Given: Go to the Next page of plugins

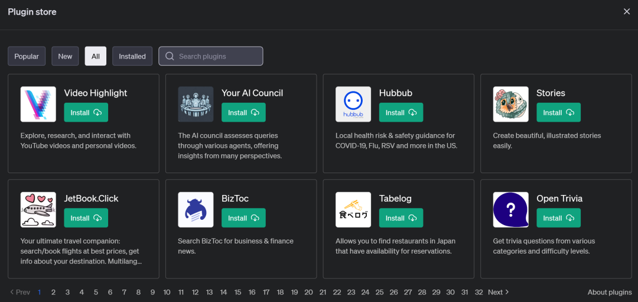Looking at the screenshot, I should click(498, 292).
